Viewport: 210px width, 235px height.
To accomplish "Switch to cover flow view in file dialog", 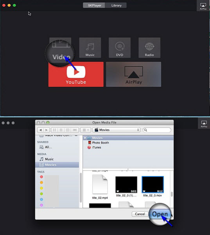I will coord(75,130).
